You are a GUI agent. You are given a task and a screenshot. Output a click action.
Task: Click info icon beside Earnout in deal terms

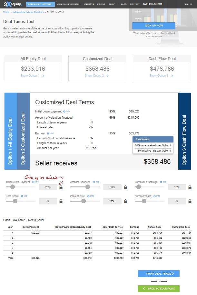48,133
